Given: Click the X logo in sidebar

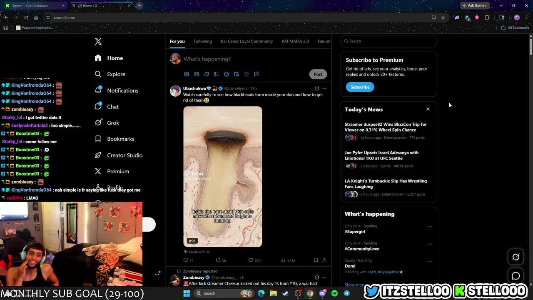Looking at the screenshot, I should [98, 41].
